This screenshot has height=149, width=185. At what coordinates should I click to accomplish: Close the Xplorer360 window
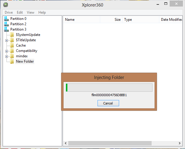[176, 4]
